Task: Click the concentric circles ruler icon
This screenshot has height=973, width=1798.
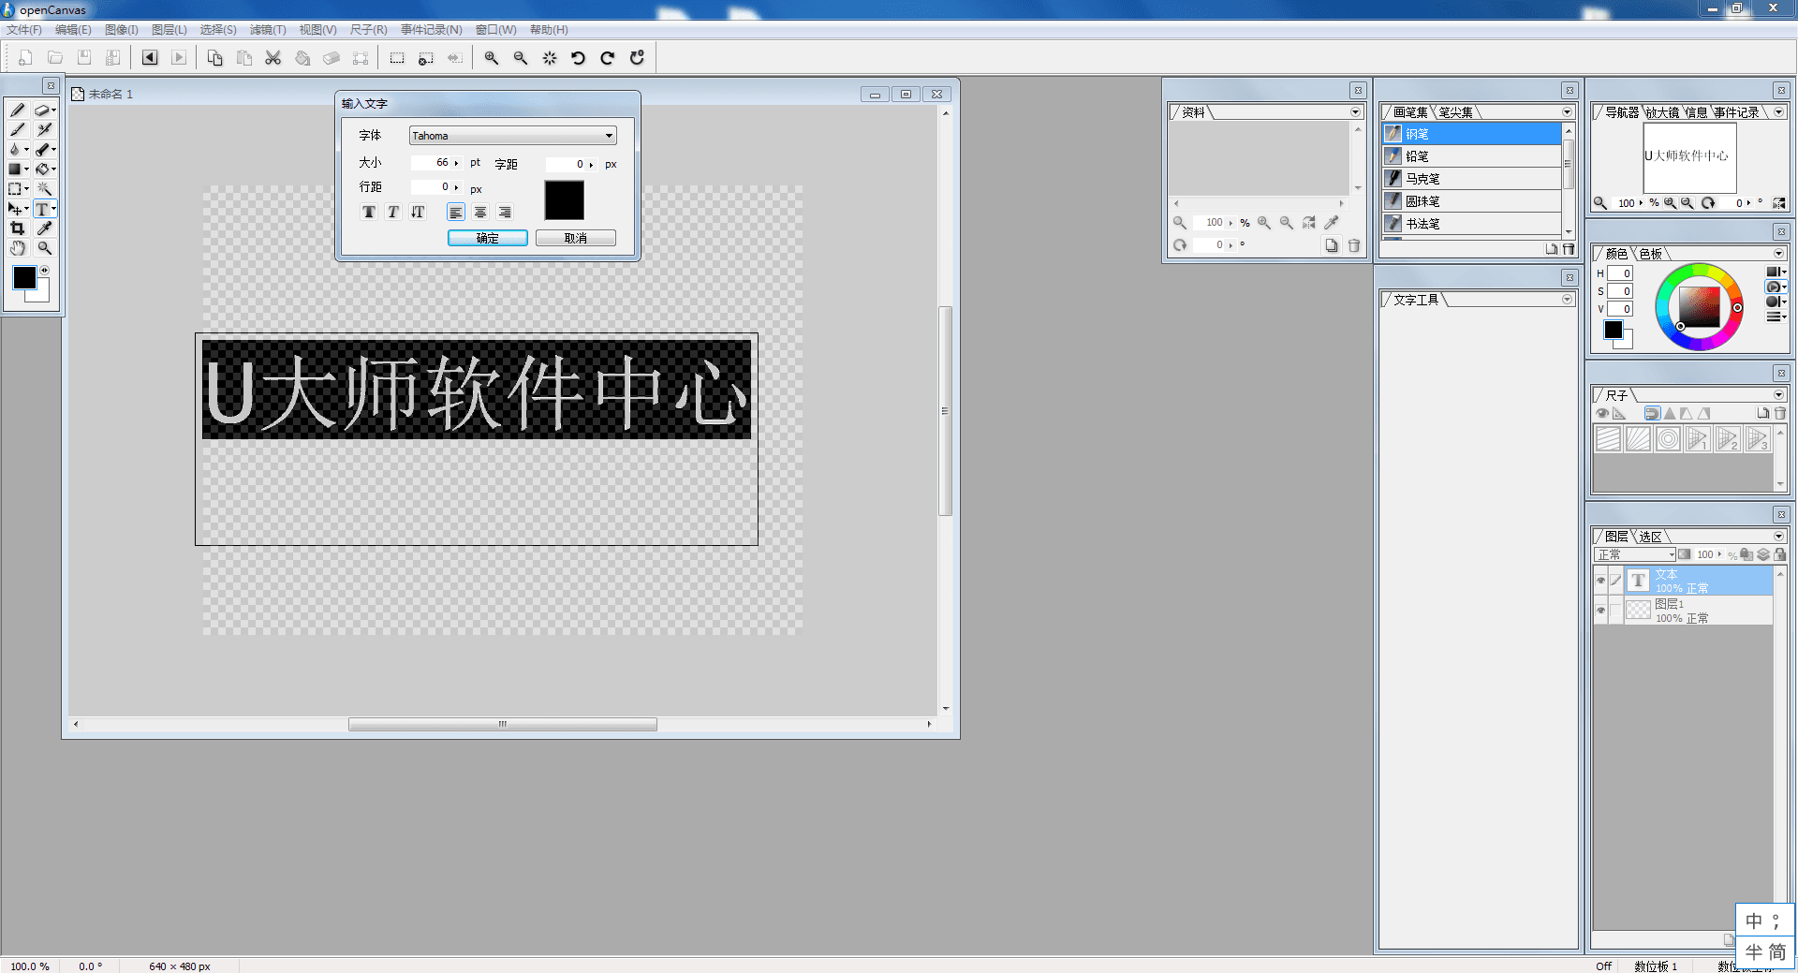Action: [x=1668, y=438]
